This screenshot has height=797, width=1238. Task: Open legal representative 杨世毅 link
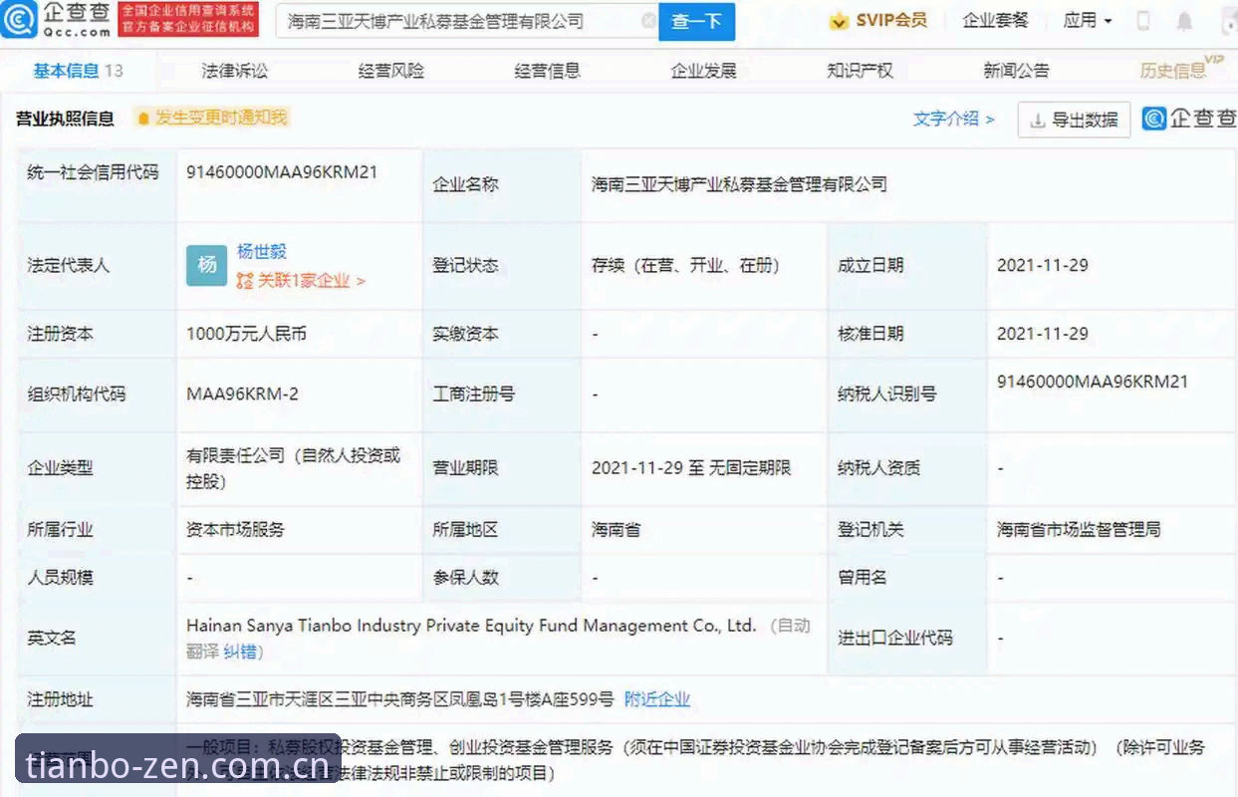[x=261, y=251]
